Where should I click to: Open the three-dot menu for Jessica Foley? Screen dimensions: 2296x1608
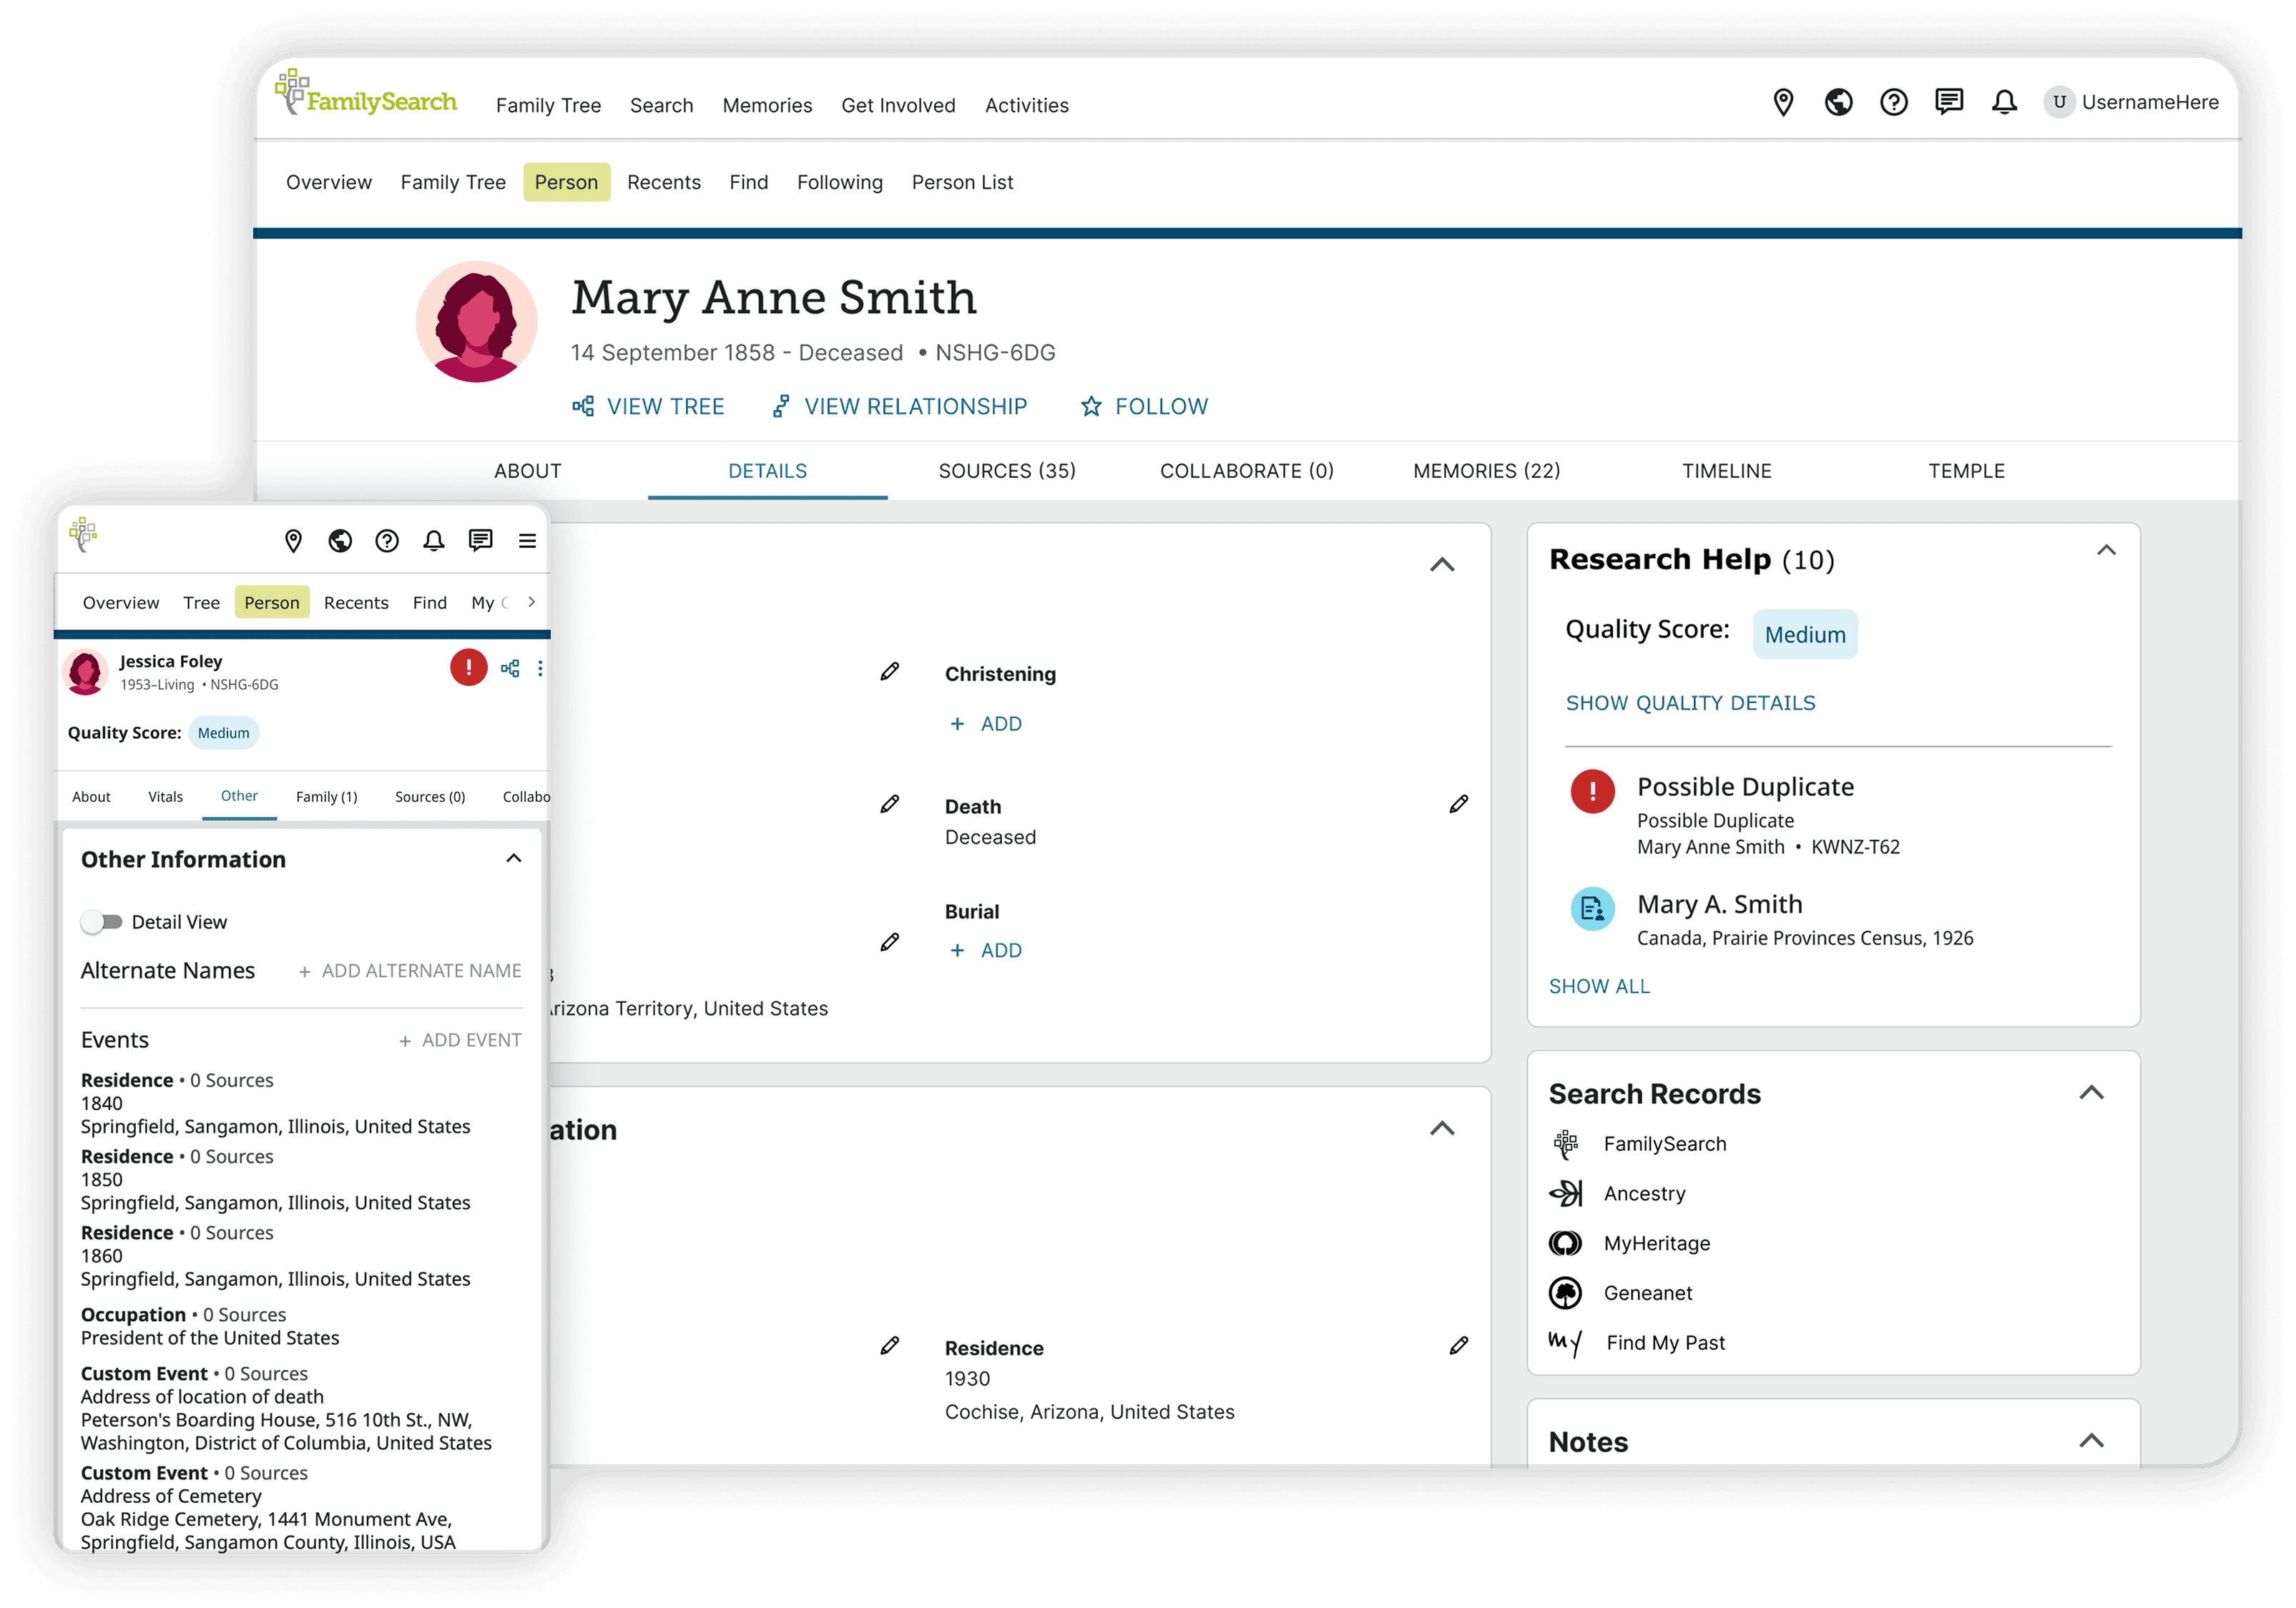click(x=540, y=668)
